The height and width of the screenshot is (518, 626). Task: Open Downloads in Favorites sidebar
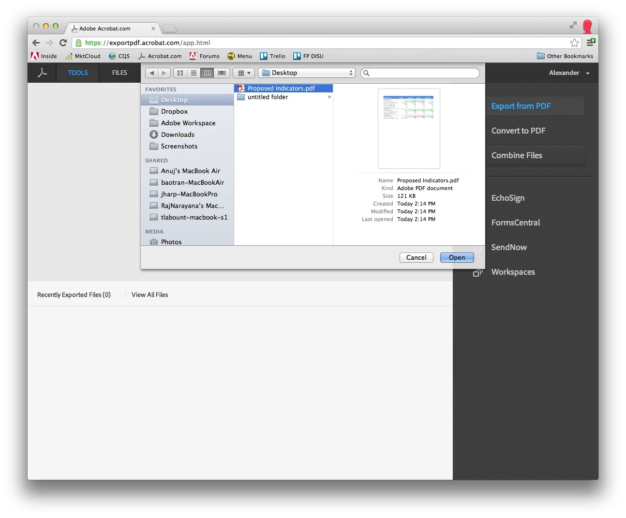(x=187, y=134)
